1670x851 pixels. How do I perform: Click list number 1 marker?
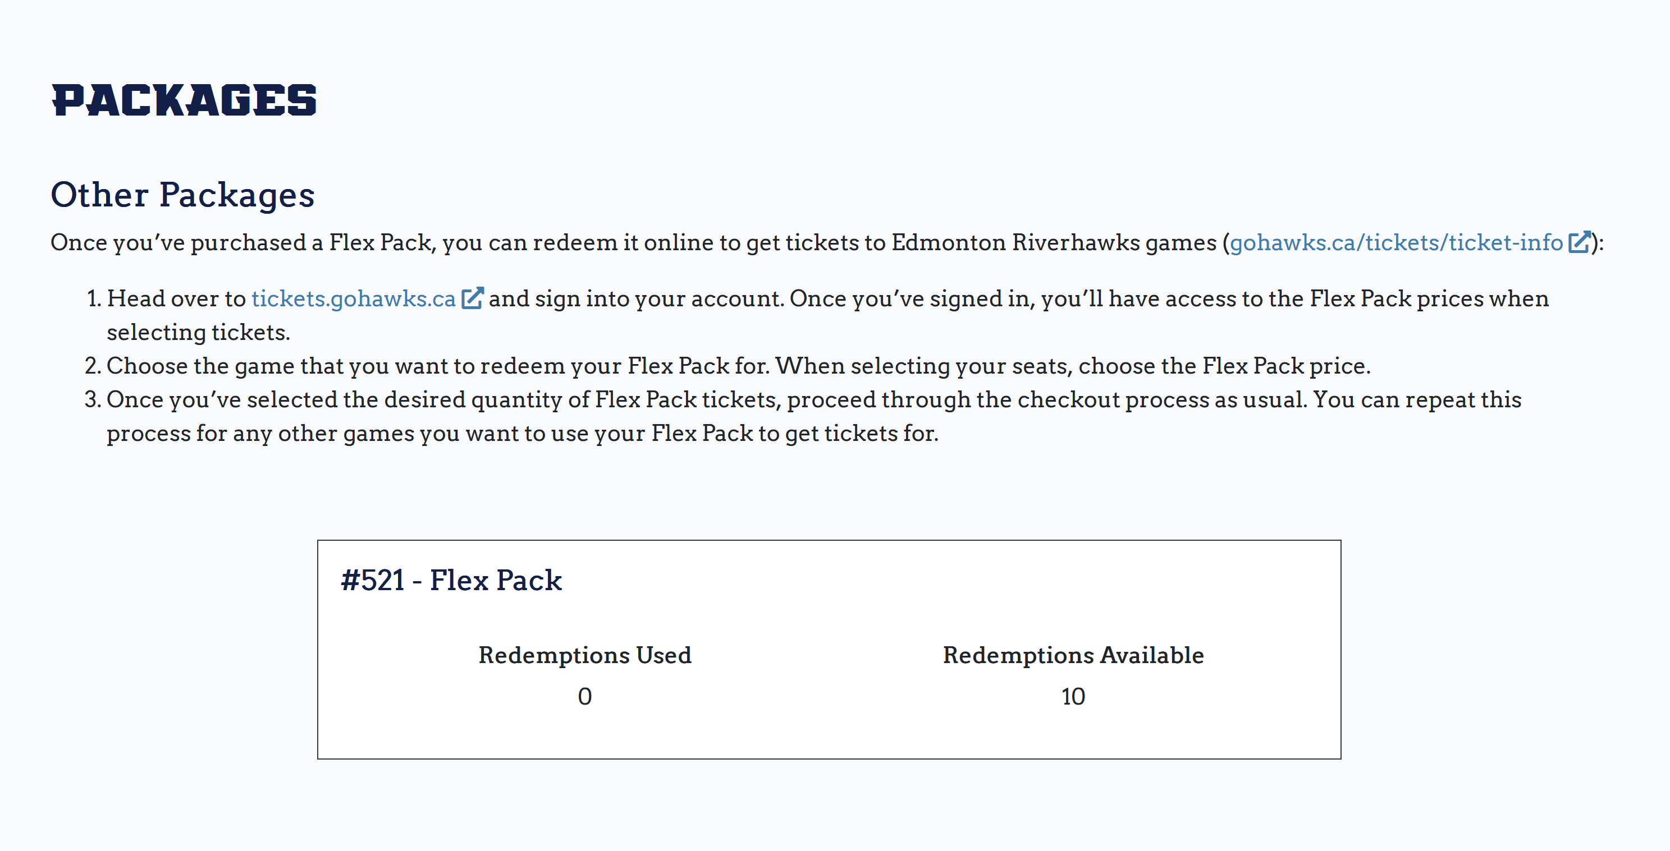tap(93, 299)
